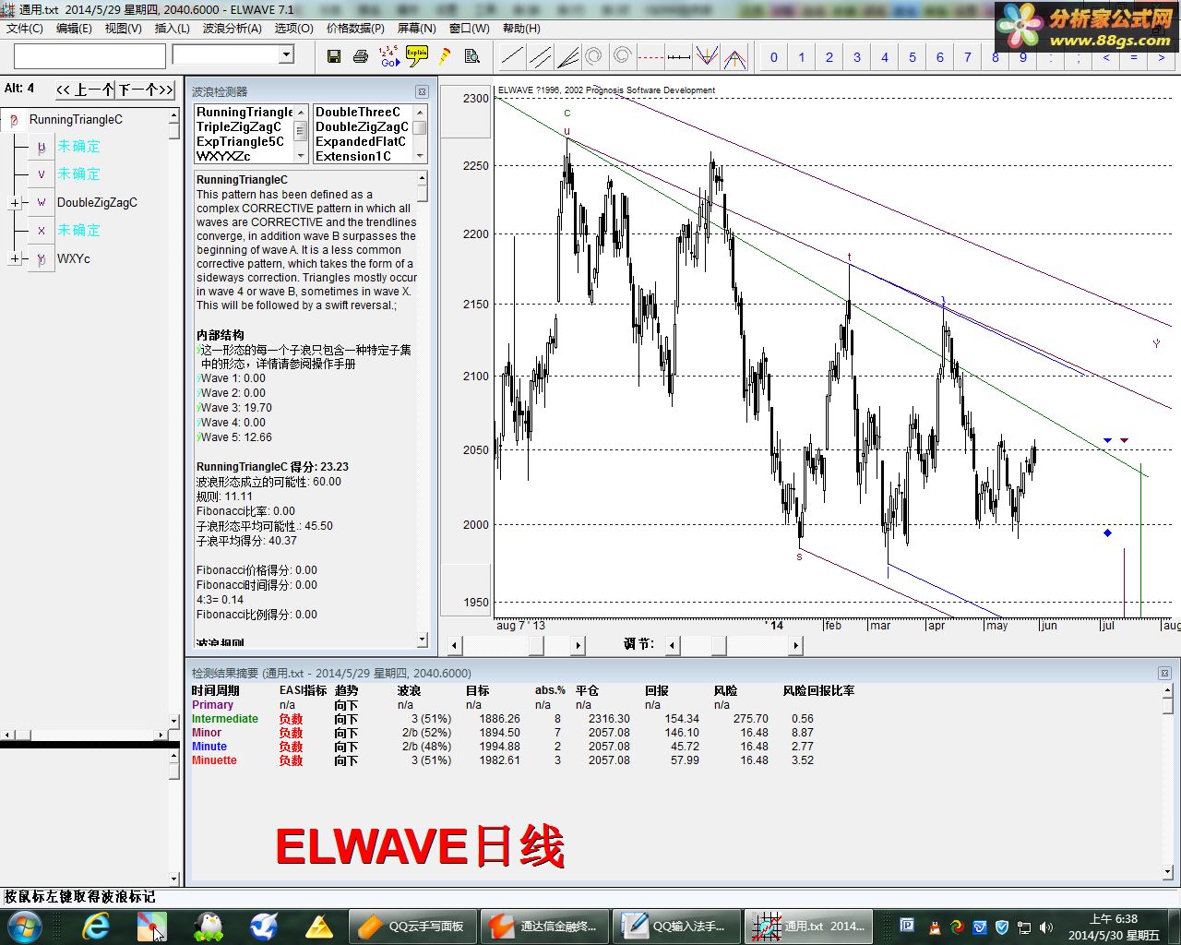Click wave label number 0 button
The width and height of the screenshot is (1181, 945).
[x=774, y=57]
